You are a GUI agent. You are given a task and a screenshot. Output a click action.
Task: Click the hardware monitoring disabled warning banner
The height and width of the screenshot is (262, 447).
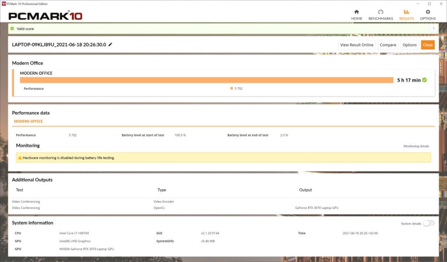[x=223, y=157]
